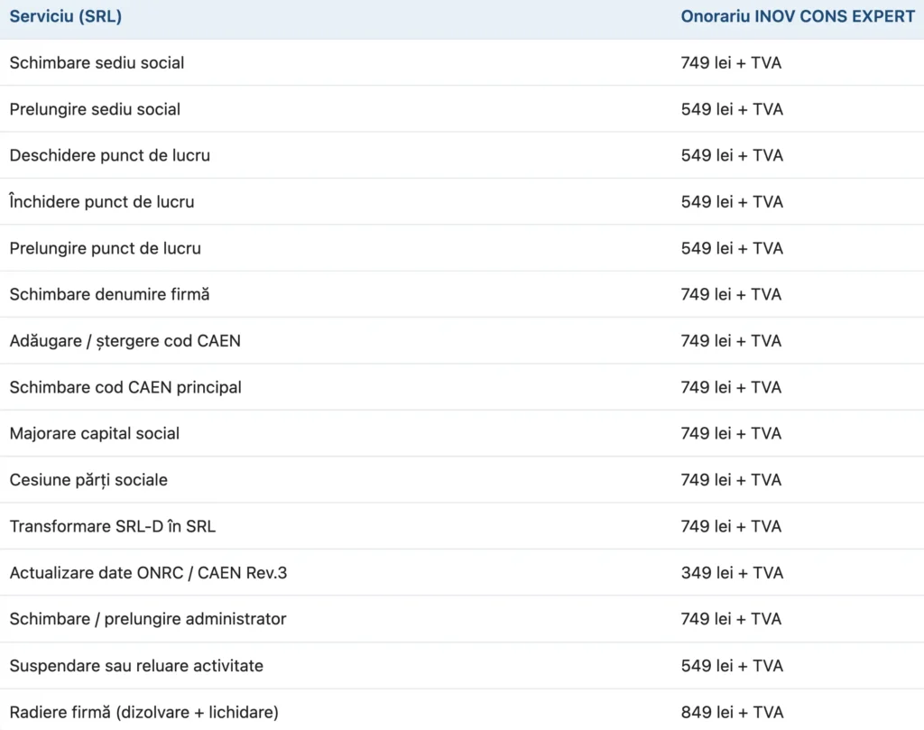Viewport: 924px width, 730px height.
Task: Click the 'Schimbare cod CAEN principal' service
Action: point(125,387)
